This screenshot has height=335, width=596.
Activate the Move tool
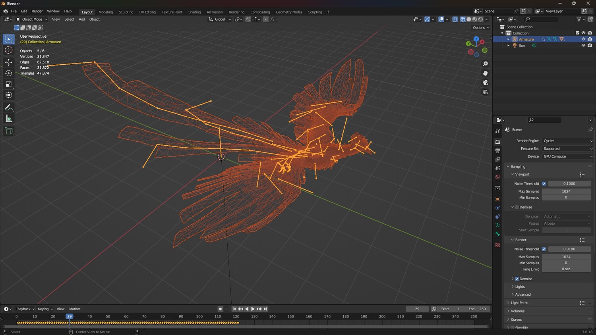(8, 62)
